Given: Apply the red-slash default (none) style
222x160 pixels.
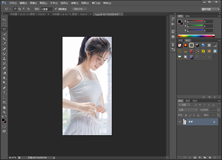Looking at the screenshot, I should tap(180, 45).
